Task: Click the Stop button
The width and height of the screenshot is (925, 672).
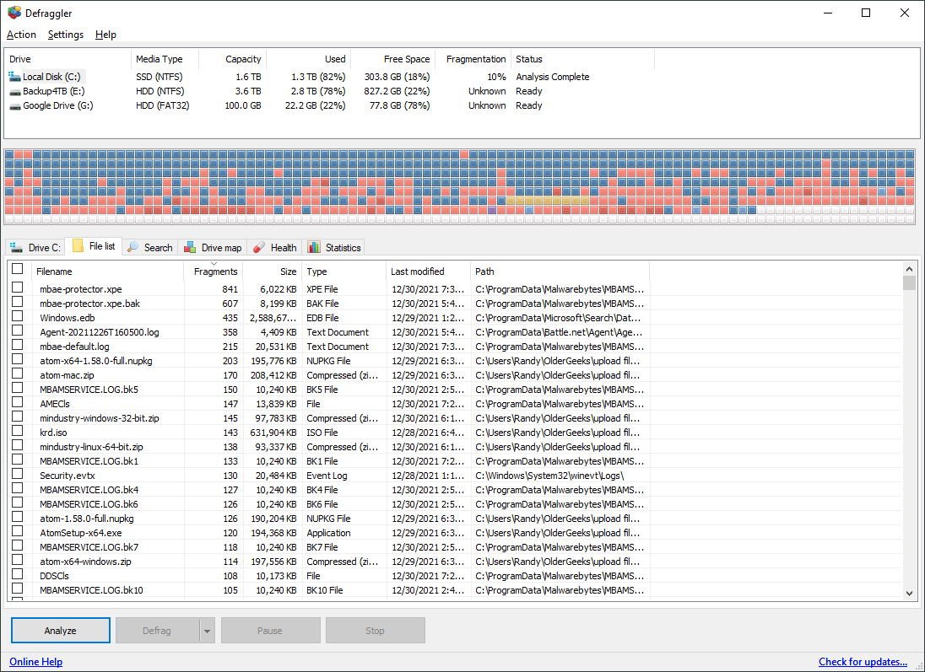Action: point(376,631)
